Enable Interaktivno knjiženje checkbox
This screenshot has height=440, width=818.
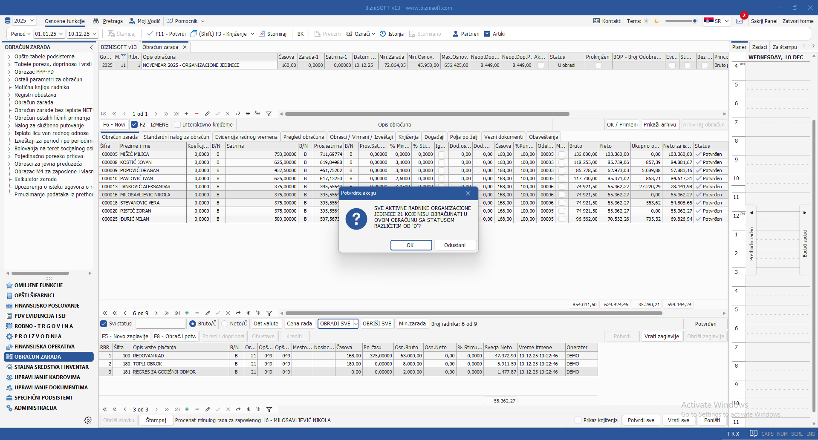(178, 125)
